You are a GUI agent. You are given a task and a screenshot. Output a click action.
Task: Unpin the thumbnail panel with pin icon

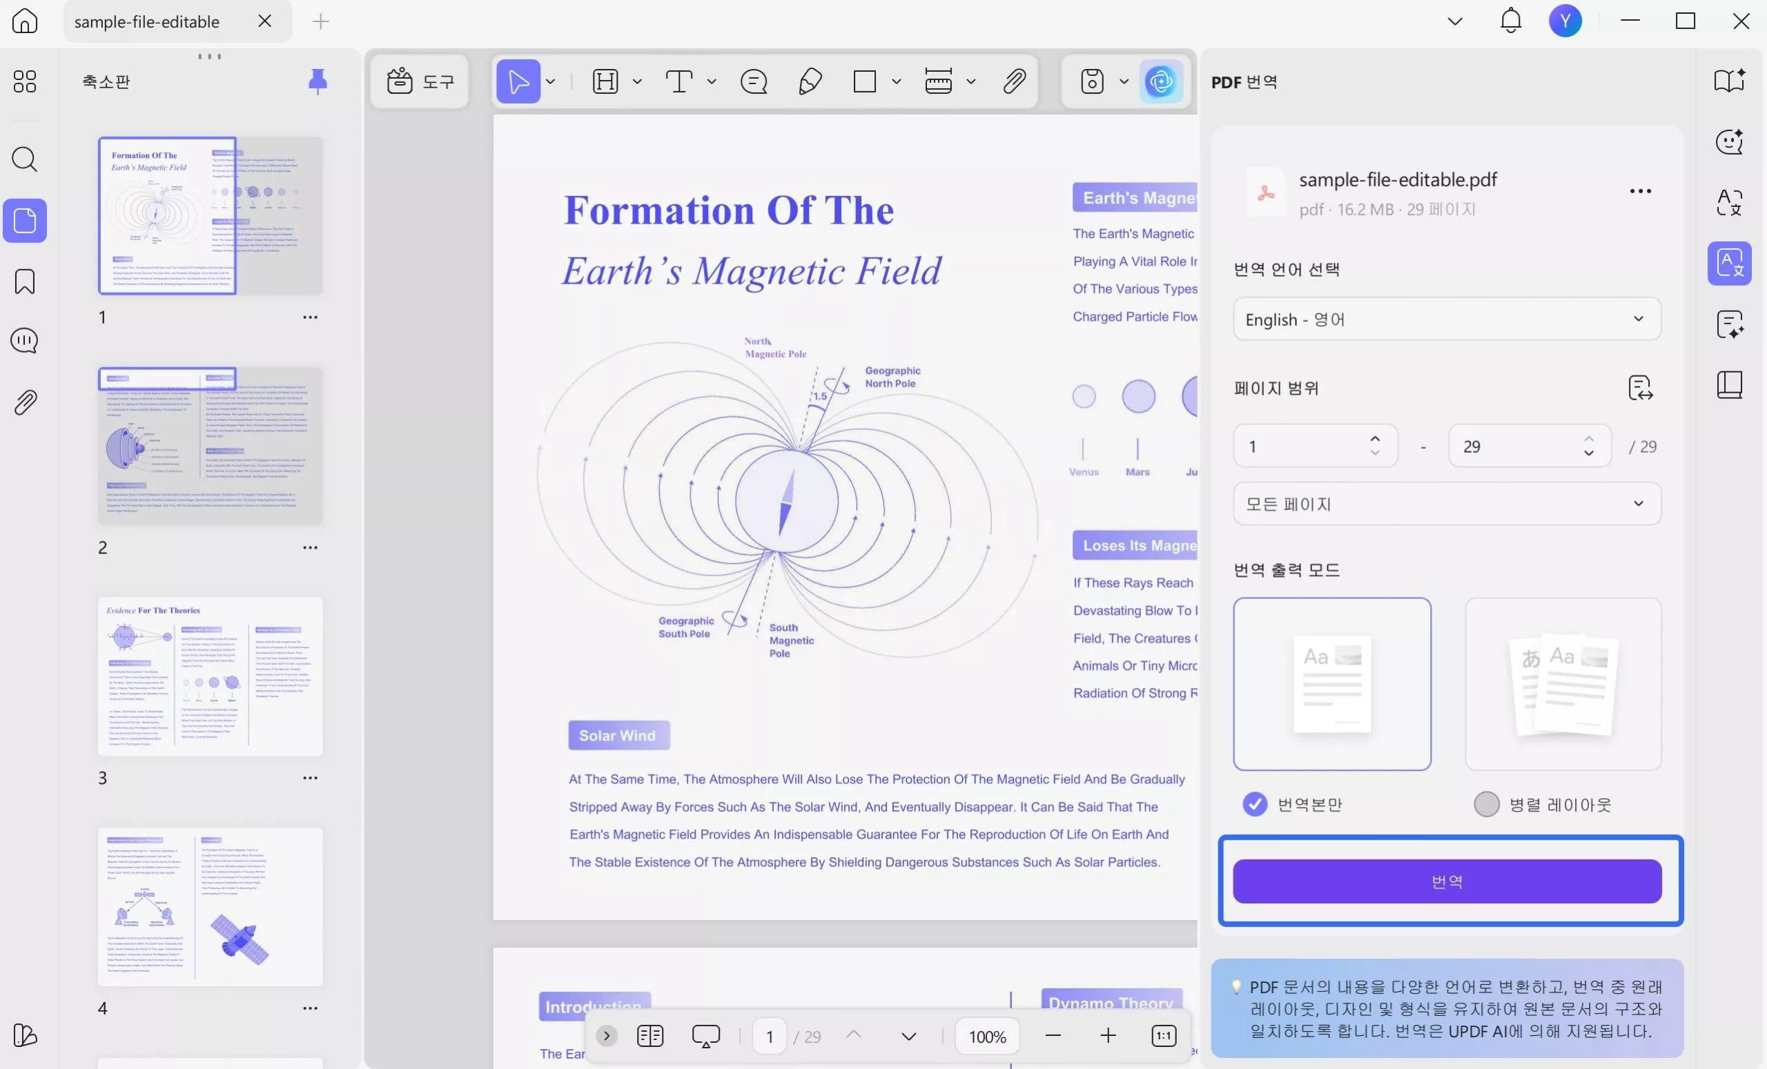point(318,81)
